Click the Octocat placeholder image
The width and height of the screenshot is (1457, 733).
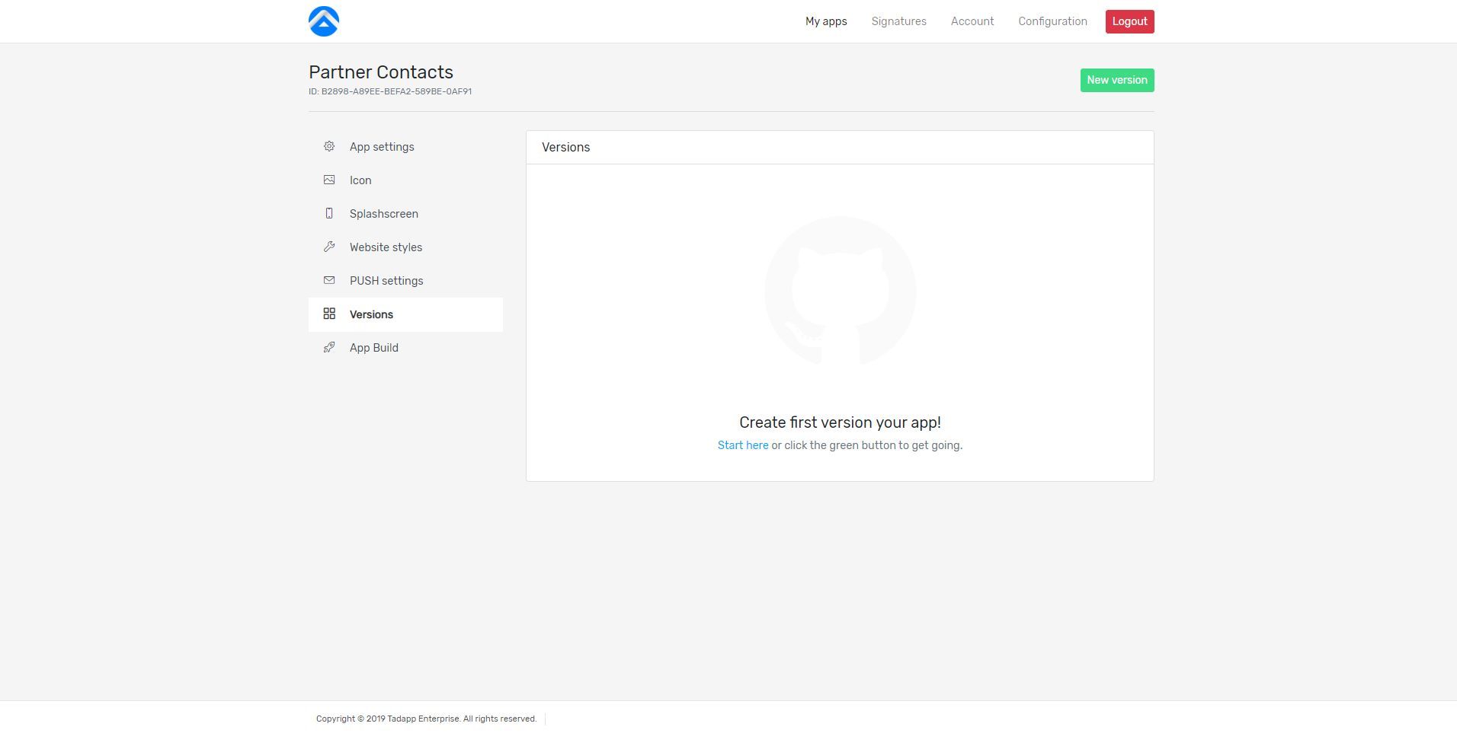840,292
